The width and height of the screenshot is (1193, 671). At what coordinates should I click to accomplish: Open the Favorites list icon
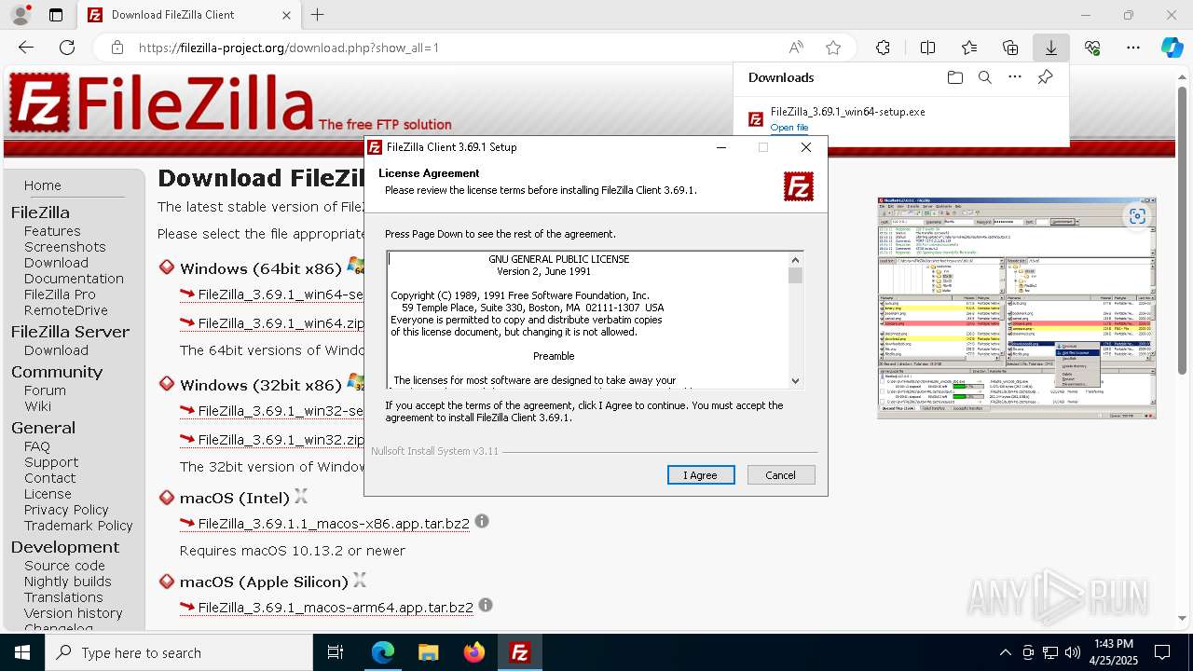(x=969, y=48)
